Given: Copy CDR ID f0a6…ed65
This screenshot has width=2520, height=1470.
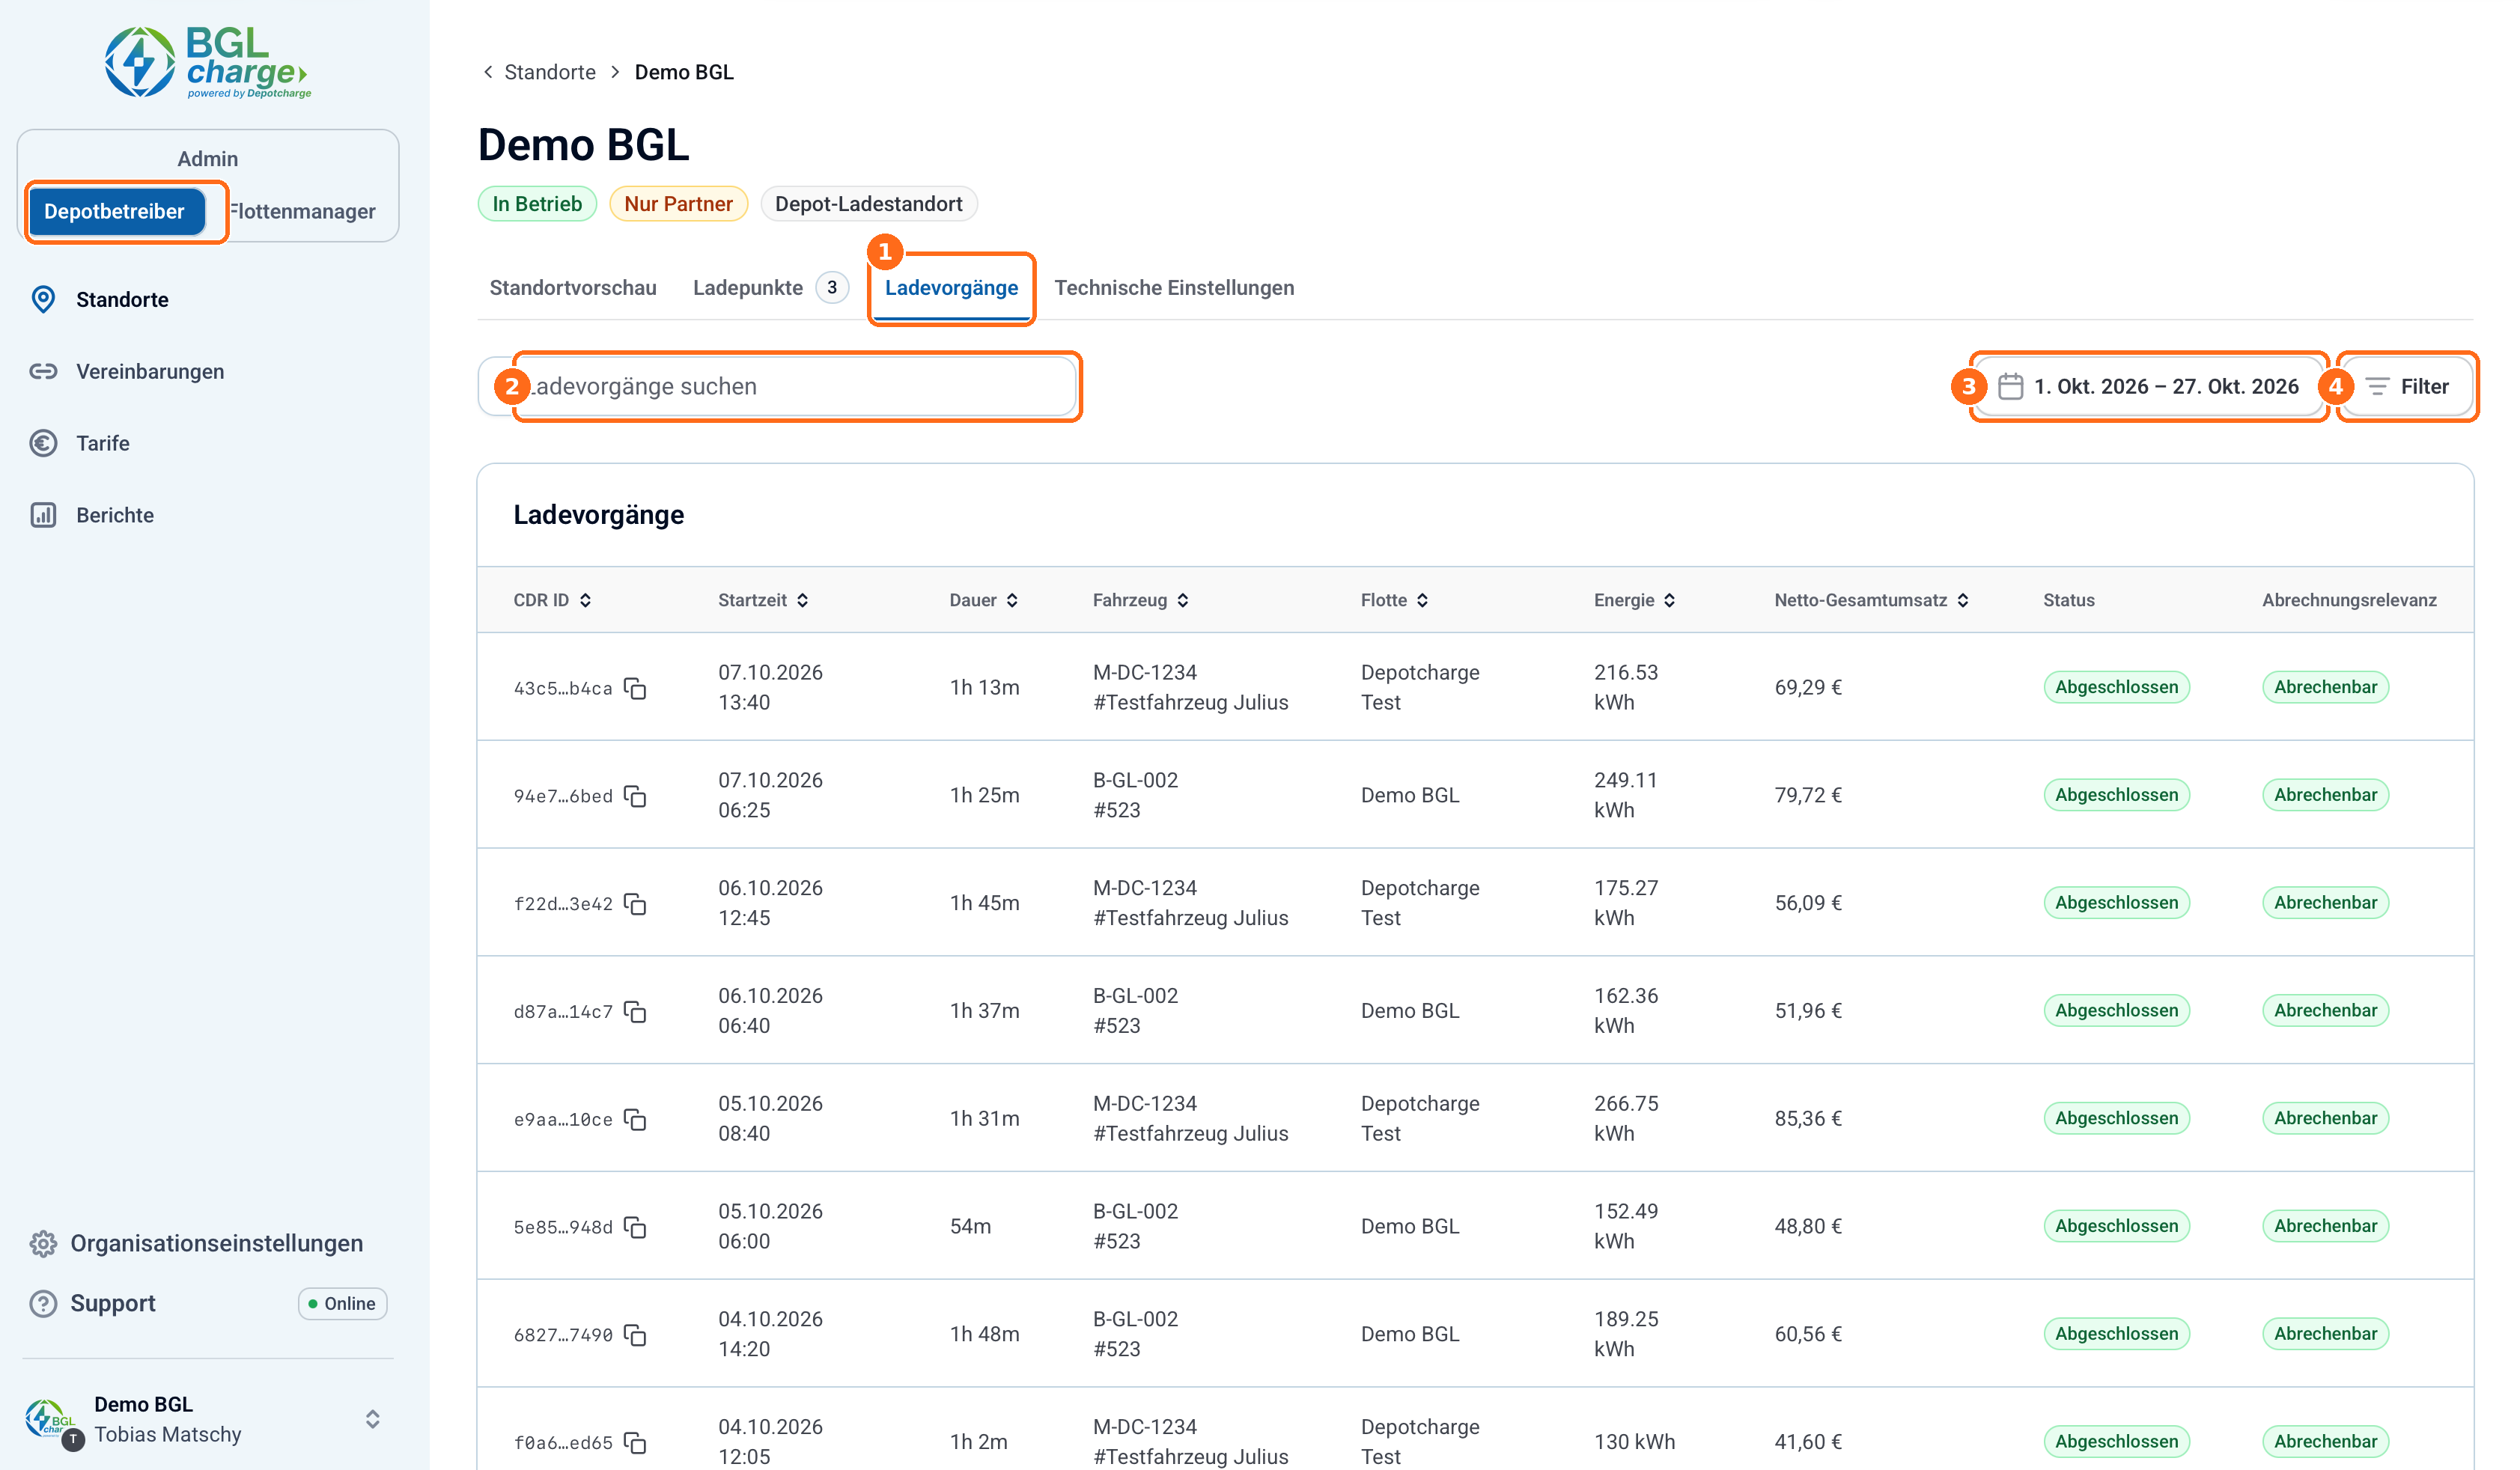Looking at the screenshot, I should coord(635,1443).
